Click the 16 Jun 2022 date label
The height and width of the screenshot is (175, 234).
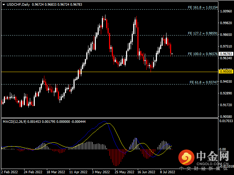146,172
